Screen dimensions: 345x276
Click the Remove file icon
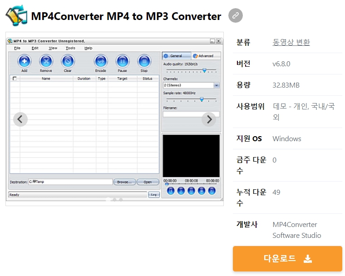coord(46,61)
